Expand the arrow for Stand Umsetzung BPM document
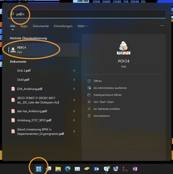Image resolution: width=173 pixels, height=174 pixels. [x=74, y=131]
